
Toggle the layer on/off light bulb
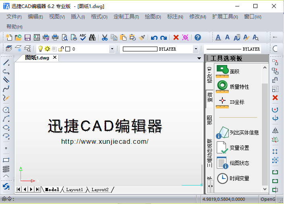point(40,49)
